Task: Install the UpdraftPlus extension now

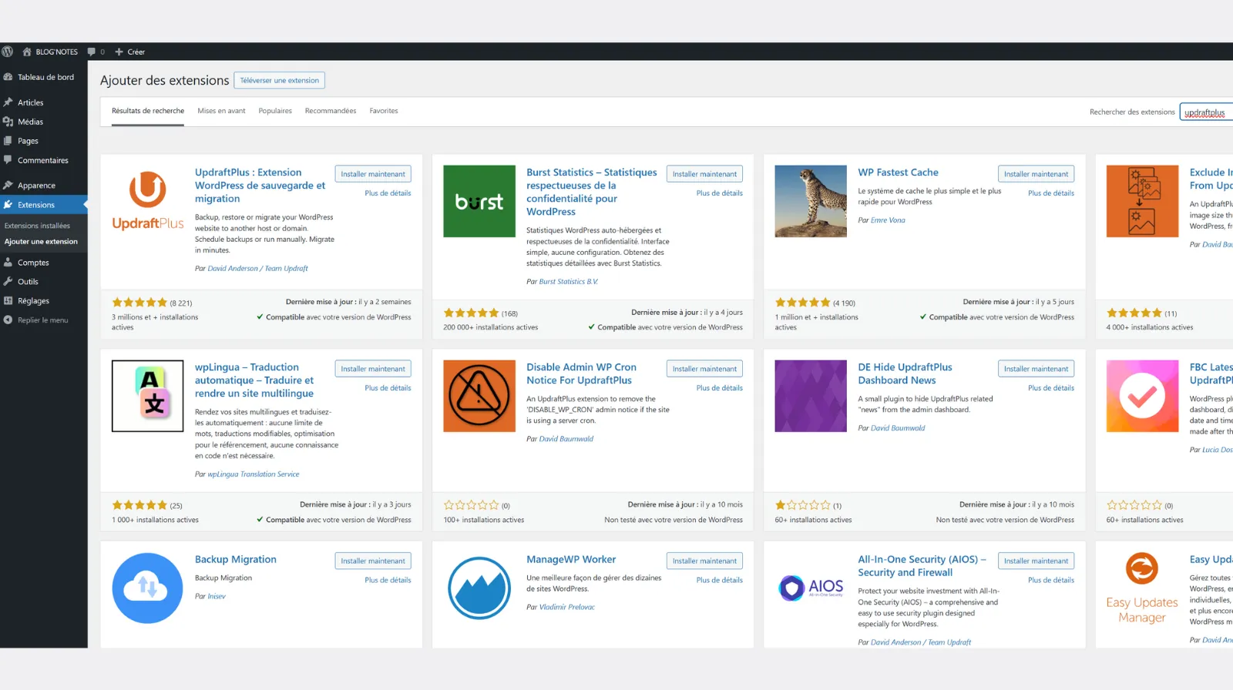Action: tap(373, 174)
